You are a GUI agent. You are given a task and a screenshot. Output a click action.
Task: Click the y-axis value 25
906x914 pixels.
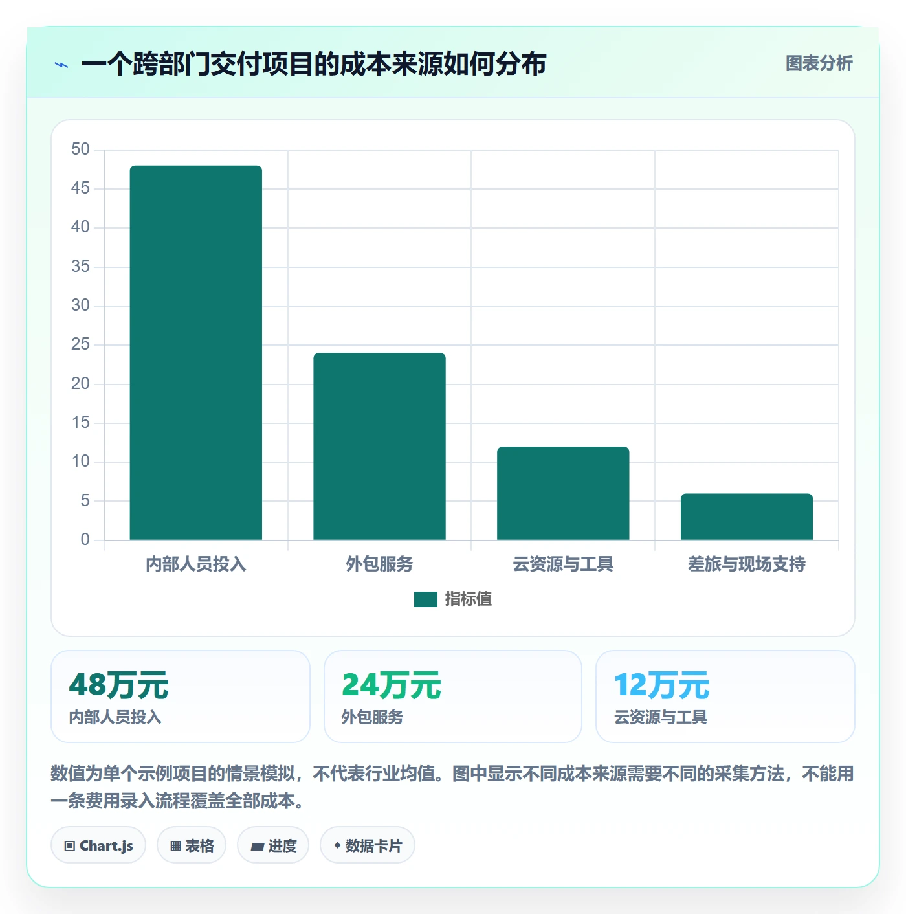(x=80, y=344)
